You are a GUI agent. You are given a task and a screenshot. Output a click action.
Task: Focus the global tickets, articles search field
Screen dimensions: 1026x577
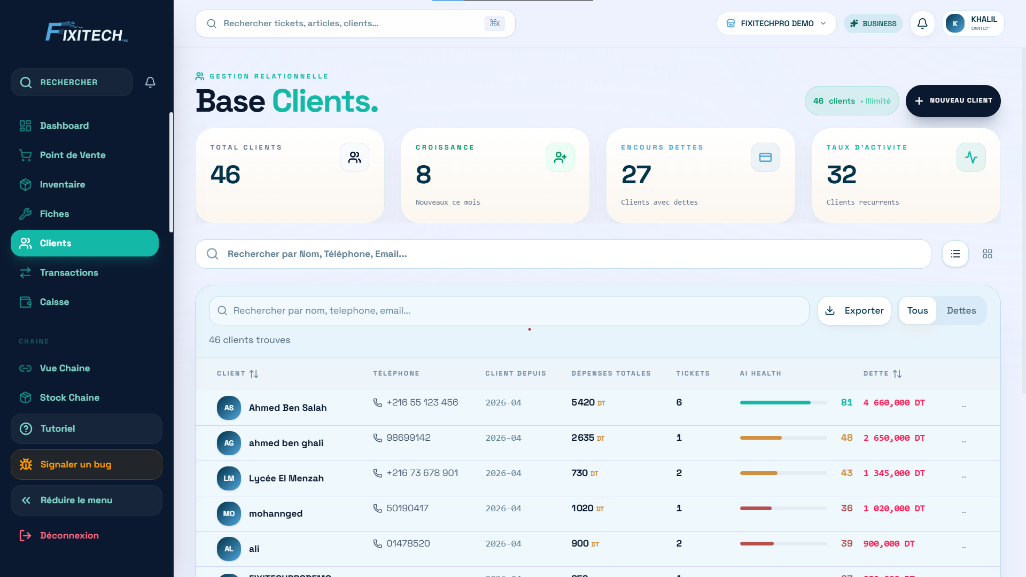355,24
